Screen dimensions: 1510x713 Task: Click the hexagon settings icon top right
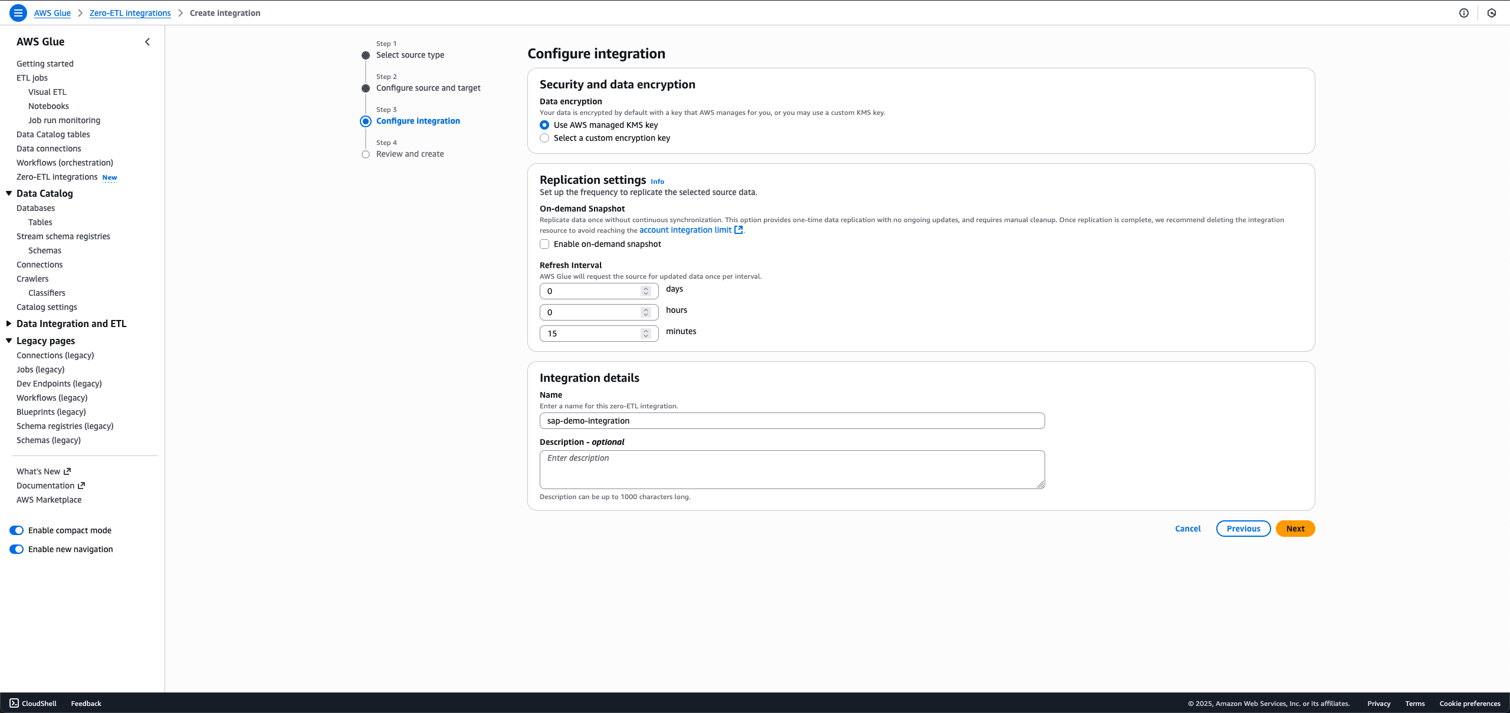click(1491, 13)
